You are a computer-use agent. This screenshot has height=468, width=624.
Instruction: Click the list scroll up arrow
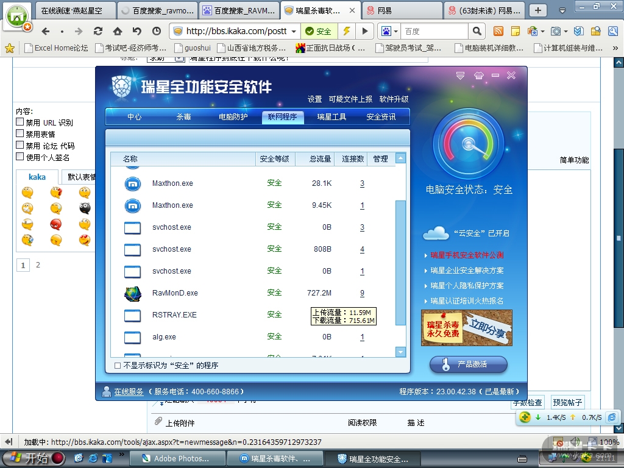tap(400, 158)
